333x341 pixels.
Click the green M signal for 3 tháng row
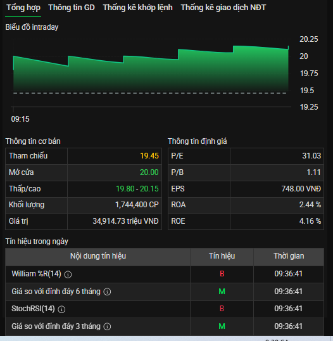(x=222, y=326)
